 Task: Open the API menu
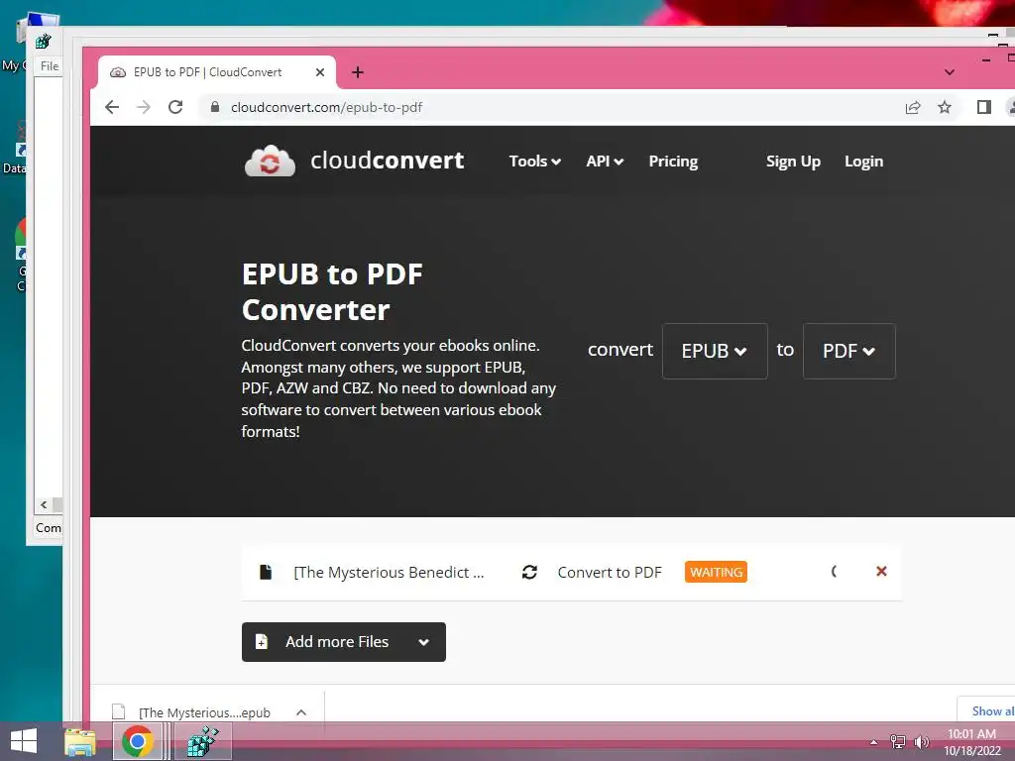click(x=605, y=162)
